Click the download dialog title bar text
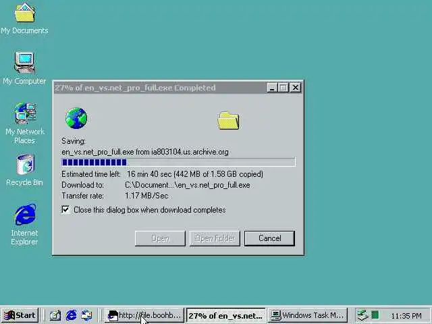This screenshot has height=324, width=432. 135,88
